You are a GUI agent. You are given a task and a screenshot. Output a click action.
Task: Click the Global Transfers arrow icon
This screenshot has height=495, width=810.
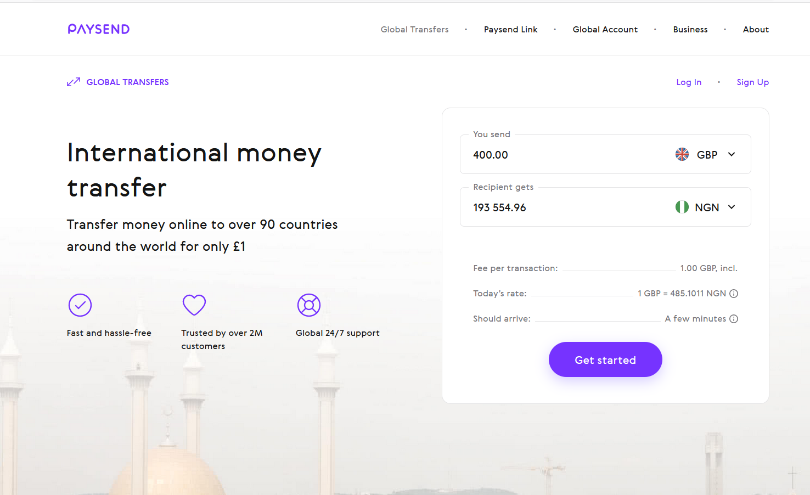pyautogui.click(x=73, y=81)
